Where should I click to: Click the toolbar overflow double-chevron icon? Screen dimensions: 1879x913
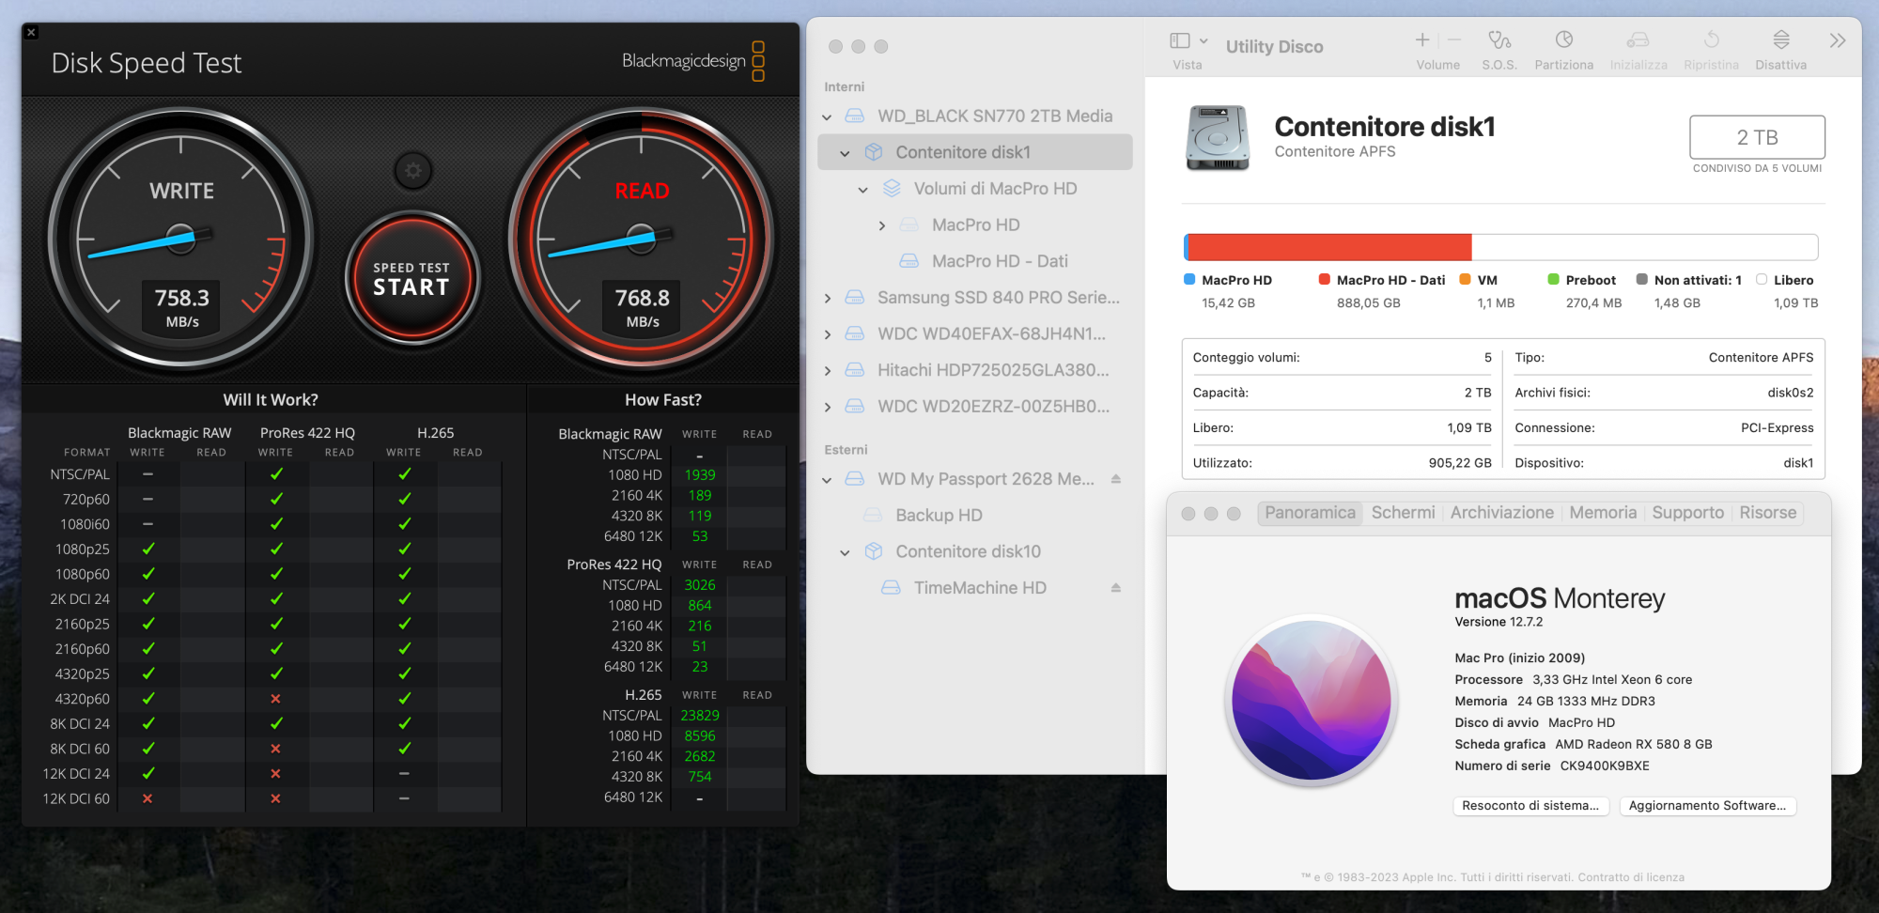pos(1838,40)
